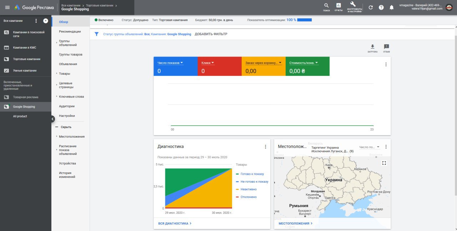Open Отчеты reports icon

pyautogui.click(x=338, y=7)
